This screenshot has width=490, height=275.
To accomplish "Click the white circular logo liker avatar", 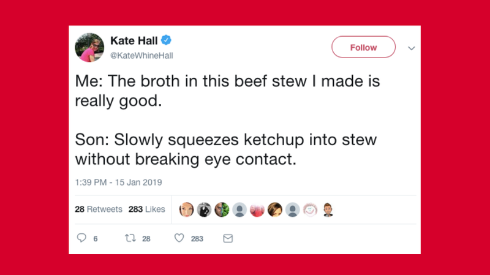I will click(310, 209).
